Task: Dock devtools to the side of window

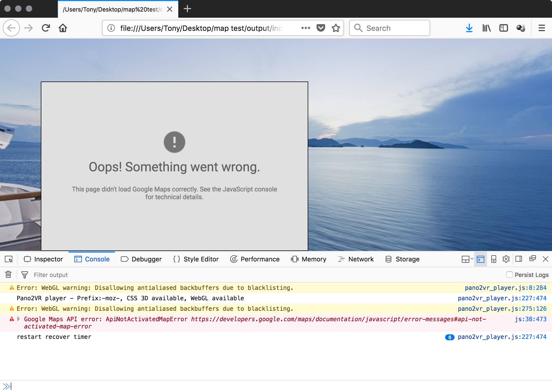Action: (x=519, y=259)
